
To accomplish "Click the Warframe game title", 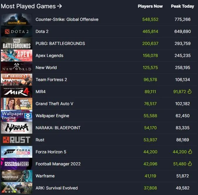I will coord(45,176).
